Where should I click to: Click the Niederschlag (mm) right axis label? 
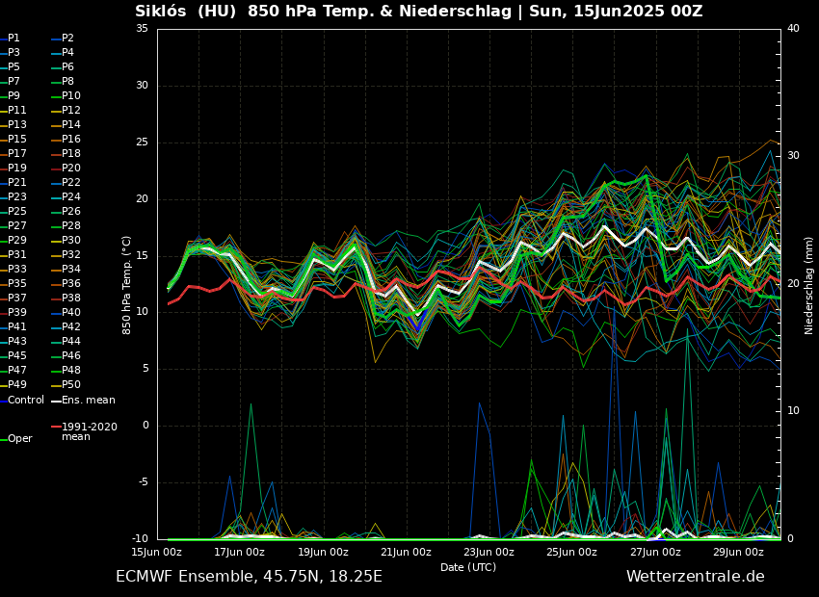[809, 285]
